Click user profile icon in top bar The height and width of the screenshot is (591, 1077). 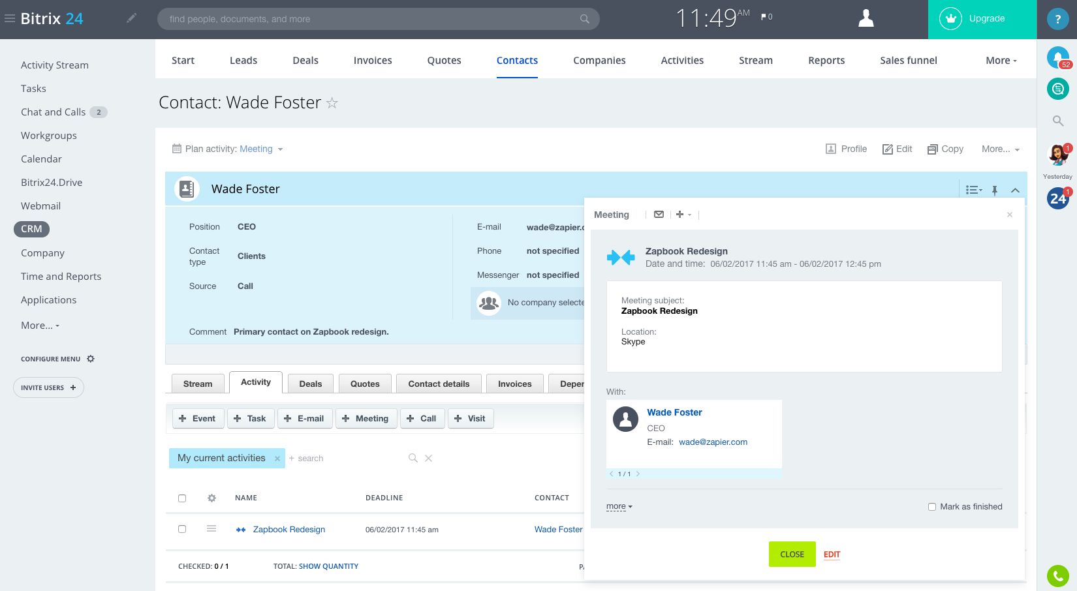pyautogui.click(x=866, y=18)
